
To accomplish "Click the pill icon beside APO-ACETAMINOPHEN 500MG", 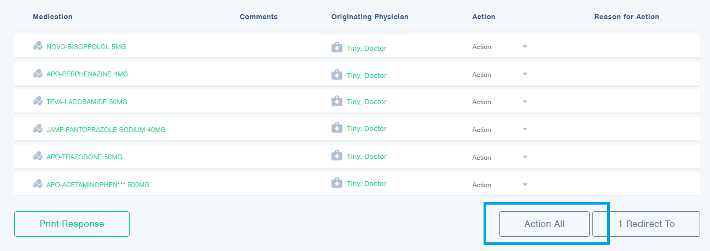I will (38, 184).
